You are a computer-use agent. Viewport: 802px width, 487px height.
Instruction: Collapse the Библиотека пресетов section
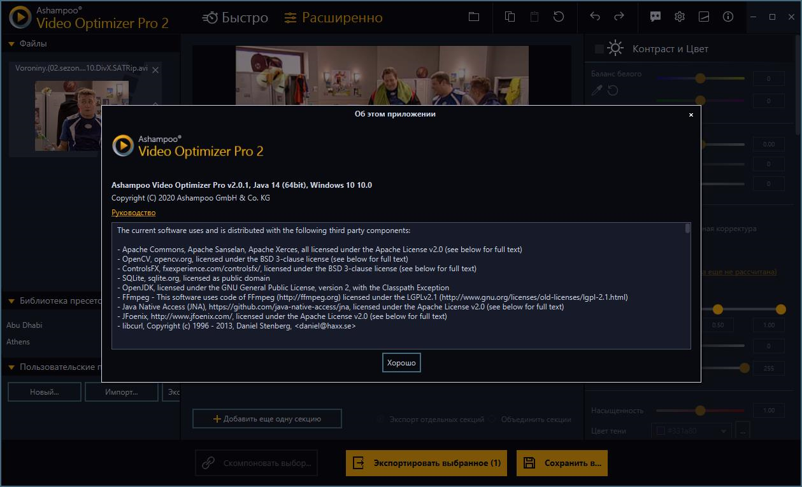pyautogui.click(x=11, y=301)
